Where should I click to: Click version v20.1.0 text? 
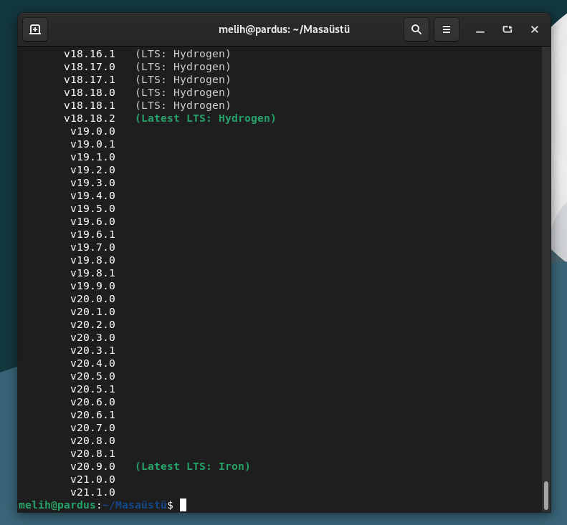point(93,312)
